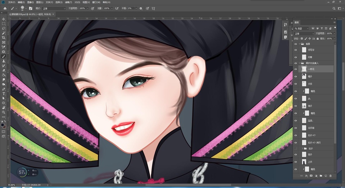The width and height of the screenshot is (345, 188).
Task: Select the 链子 layer
Action: [x=316, y=155]
